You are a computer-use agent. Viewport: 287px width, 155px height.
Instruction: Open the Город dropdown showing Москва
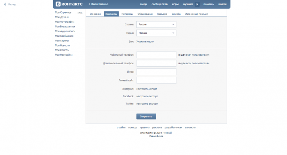point(156,33)
